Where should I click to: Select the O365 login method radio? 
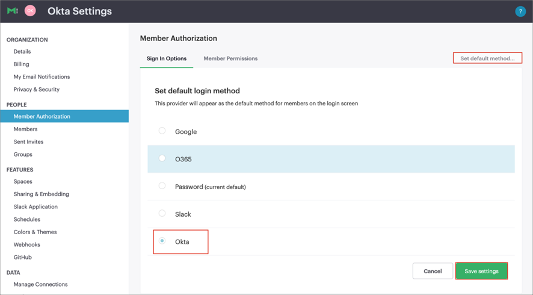(x=162, y=158)
